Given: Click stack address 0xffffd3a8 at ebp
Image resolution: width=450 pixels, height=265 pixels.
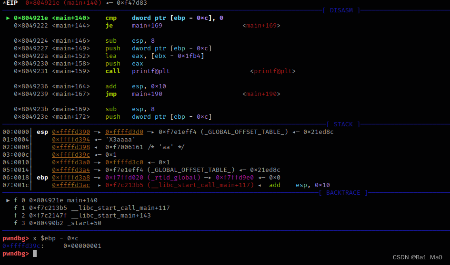Looking at the screenshot, I should tap(71, 178).
